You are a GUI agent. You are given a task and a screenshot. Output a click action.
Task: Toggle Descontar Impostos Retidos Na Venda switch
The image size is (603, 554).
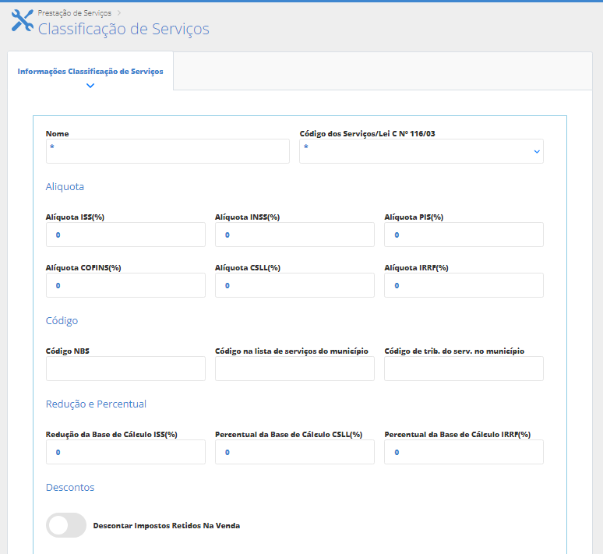click(66, 525)
